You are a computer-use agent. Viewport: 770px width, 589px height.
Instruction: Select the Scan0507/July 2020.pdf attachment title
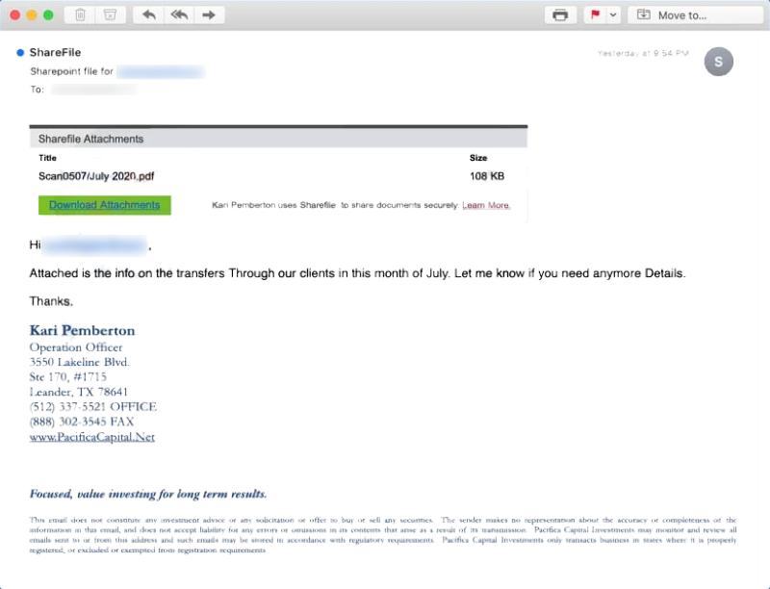click(x=96, y=176)
